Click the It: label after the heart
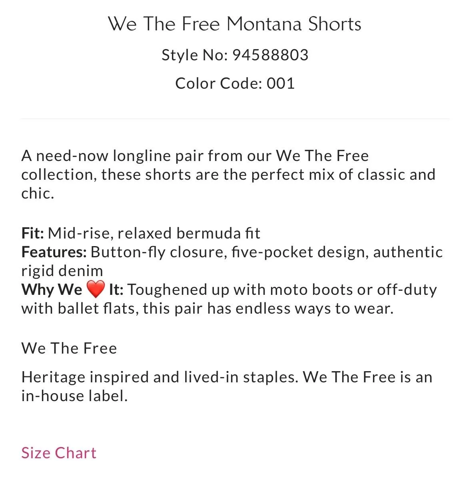The image size is (471, 497). tap(116, 289)
